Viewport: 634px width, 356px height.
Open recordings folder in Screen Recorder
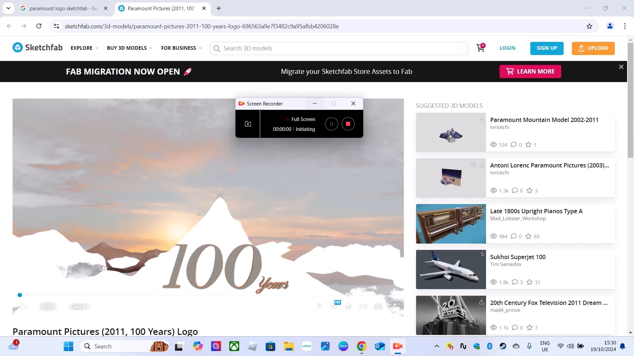pos(248,124)
